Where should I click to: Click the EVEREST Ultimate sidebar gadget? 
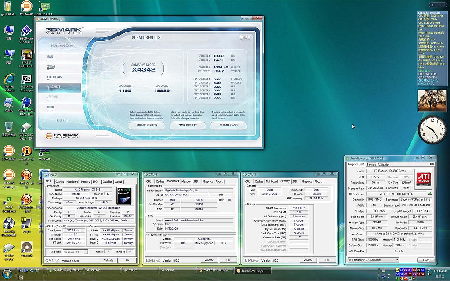432,48
